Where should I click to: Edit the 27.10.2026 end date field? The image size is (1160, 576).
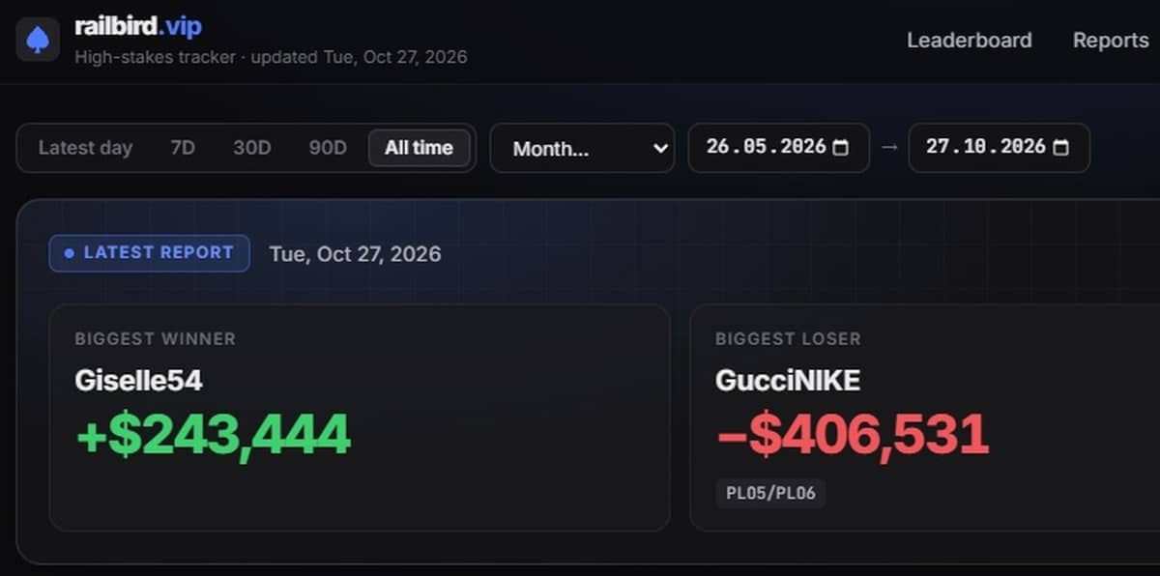pos(999,148)
